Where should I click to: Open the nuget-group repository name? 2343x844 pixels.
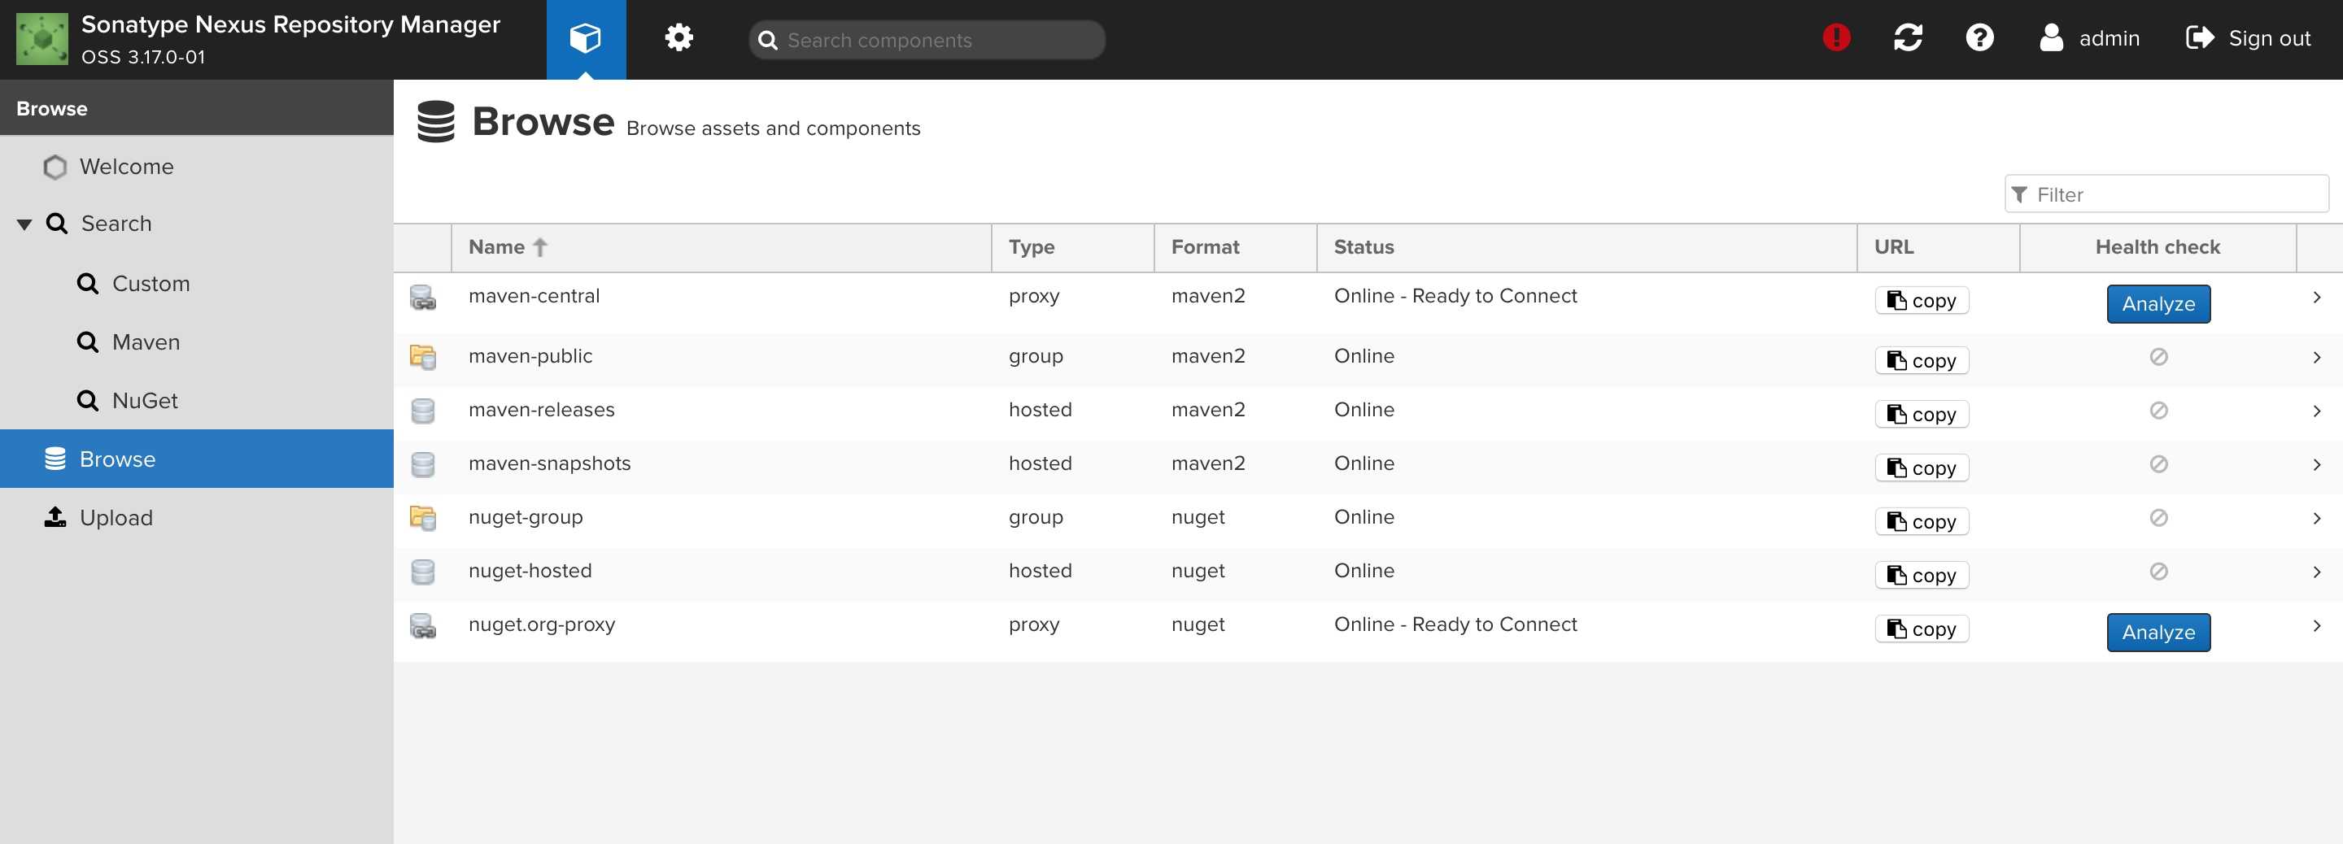[x=526, y=516]
